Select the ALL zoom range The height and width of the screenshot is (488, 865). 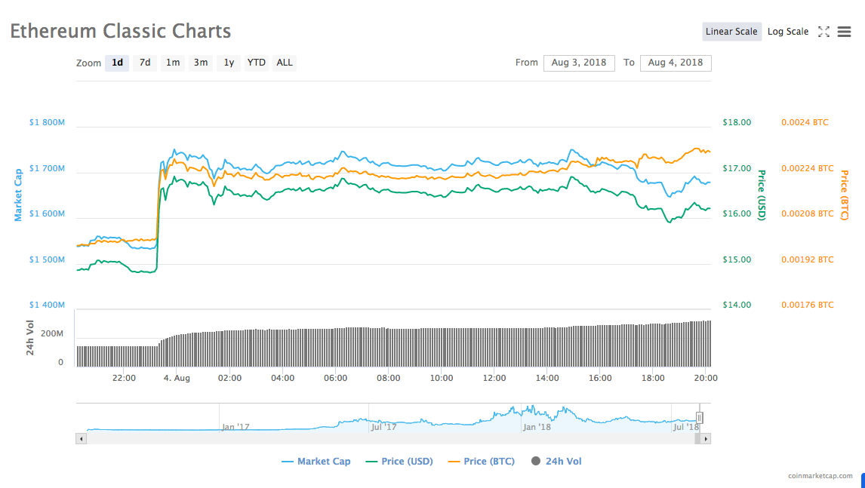pyautogui.click(x=284, y=63)
